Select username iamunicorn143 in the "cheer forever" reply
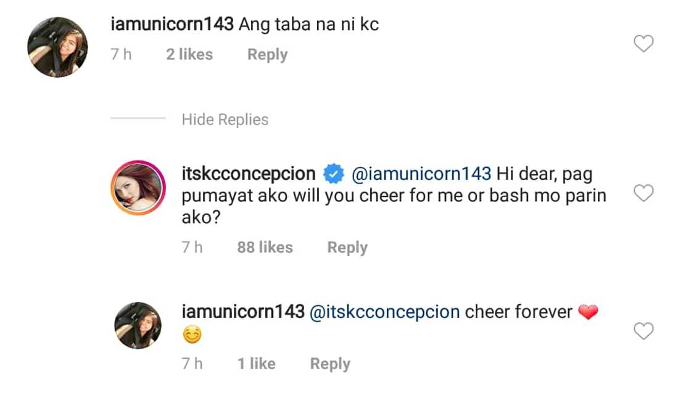 point(243,312)
